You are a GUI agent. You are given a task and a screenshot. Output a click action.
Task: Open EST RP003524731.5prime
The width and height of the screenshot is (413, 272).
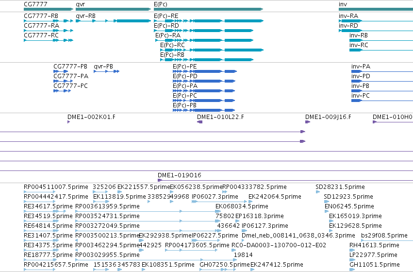(148, 221)
